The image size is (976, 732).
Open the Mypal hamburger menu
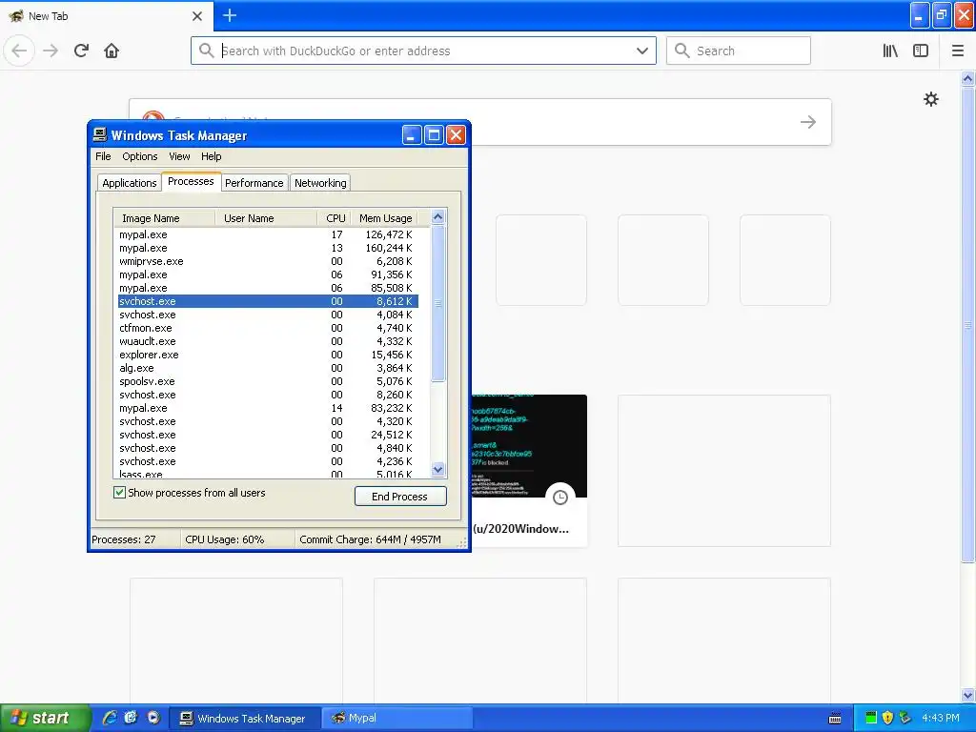click(958, 51)
